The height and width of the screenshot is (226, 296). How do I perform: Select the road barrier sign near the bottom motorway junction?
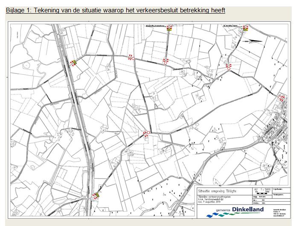pyautogui.click(x=97, y=195)
